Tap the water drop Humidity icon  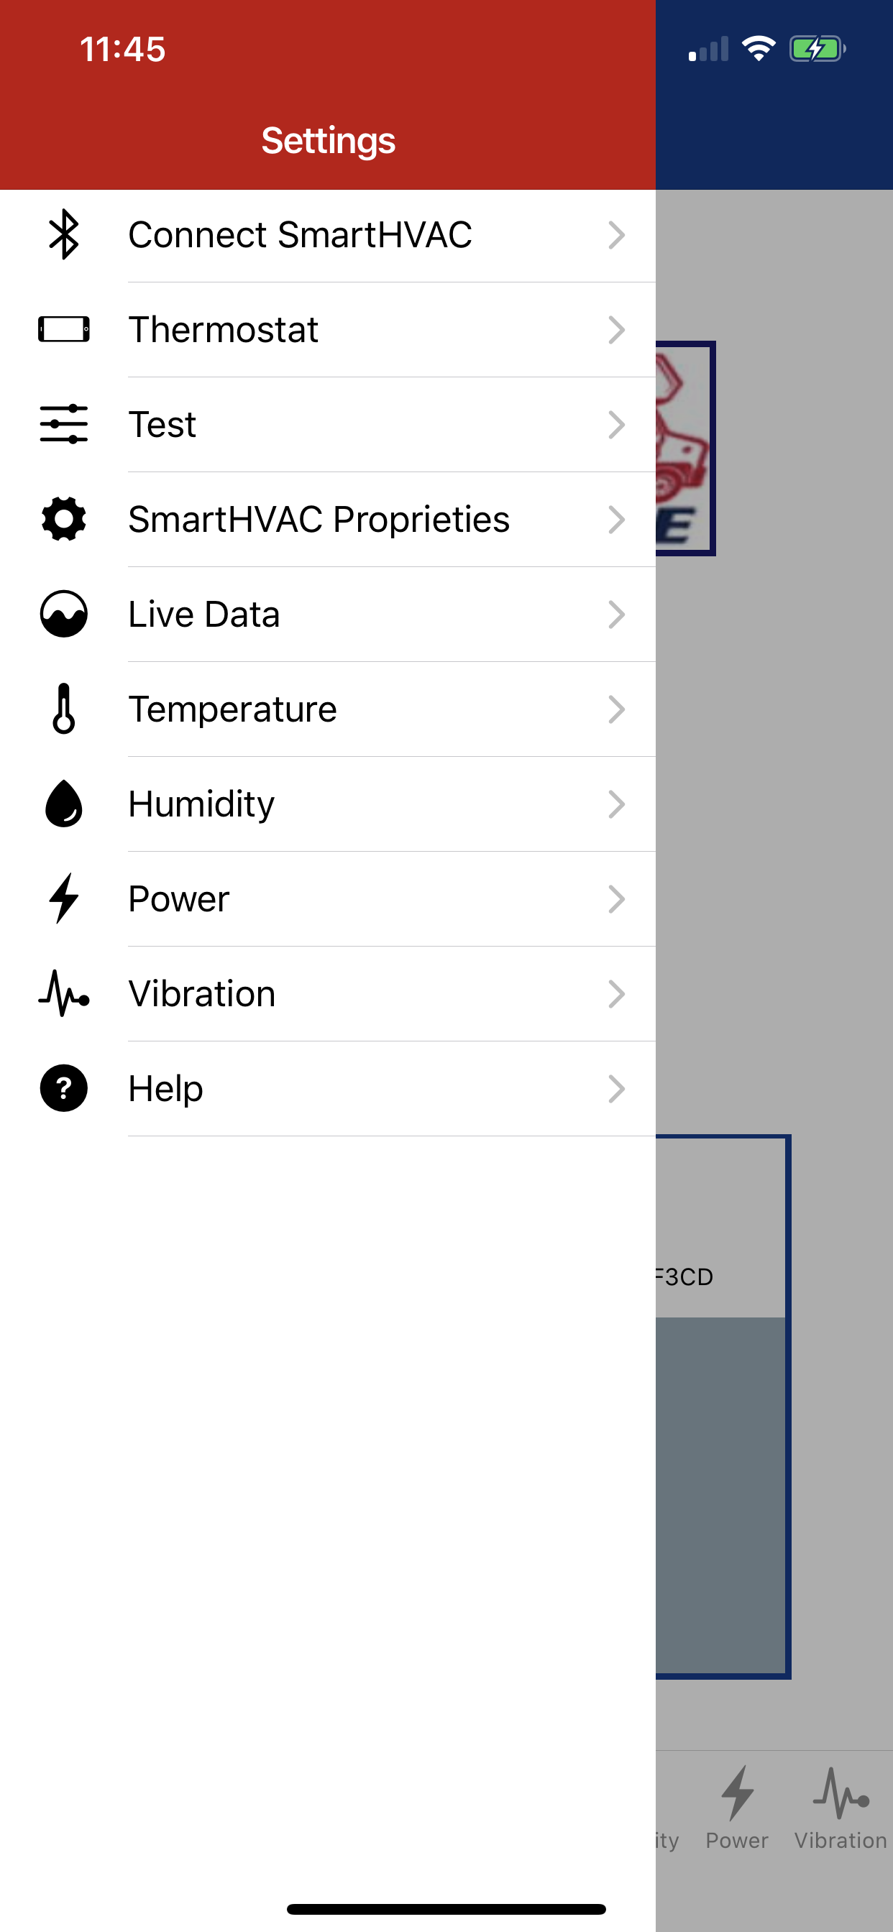[64, 804]
